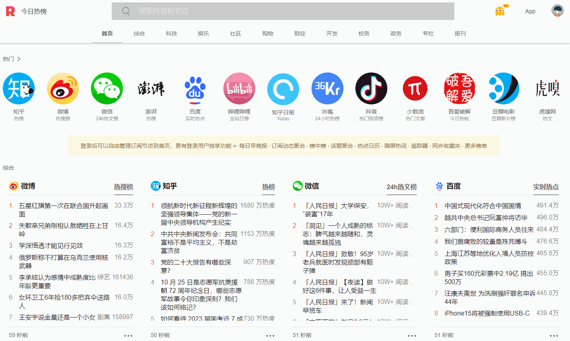Open the user avatar at top right
The width and height of the screenshot is (570, 341).
point(557,11)
